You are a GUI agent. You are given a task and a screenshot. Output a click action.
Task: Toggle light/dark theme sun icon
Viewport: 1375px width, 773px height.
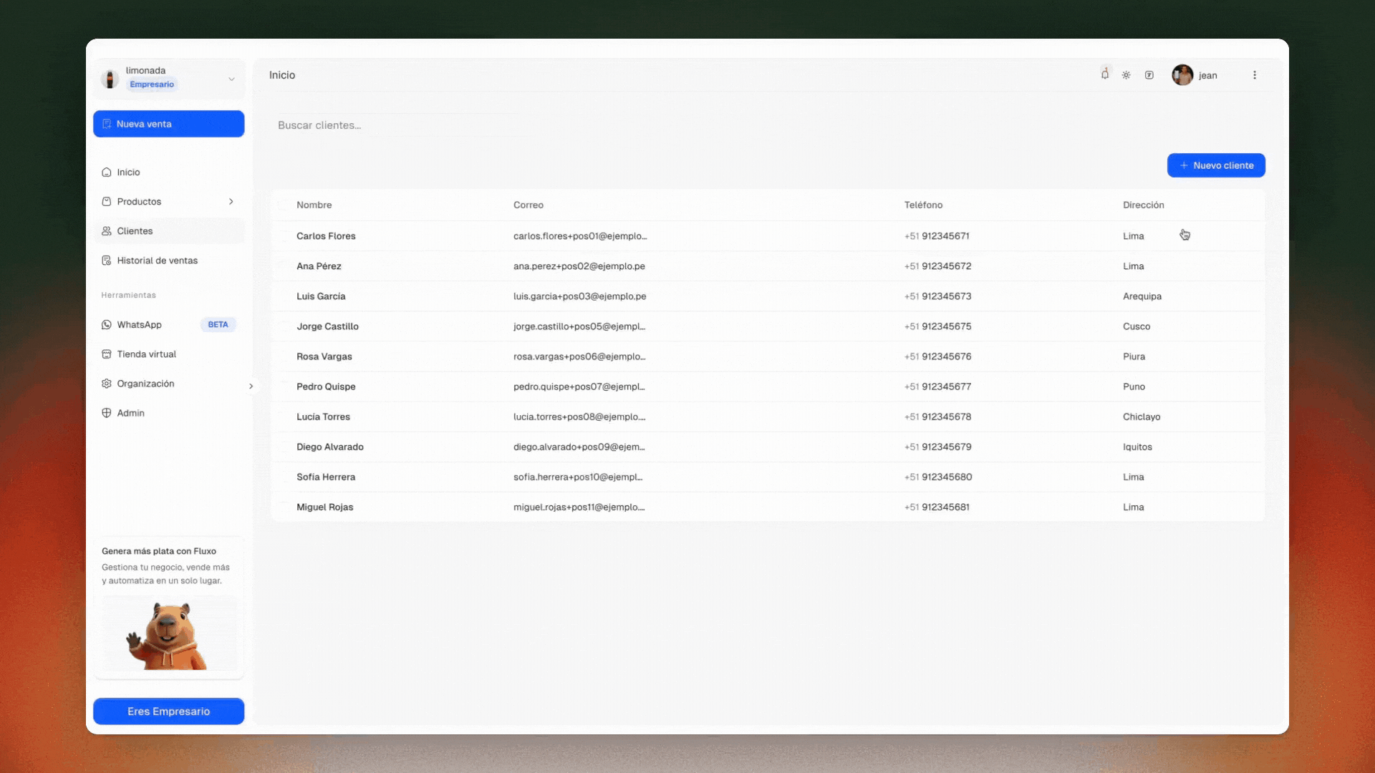(1126, 75)
